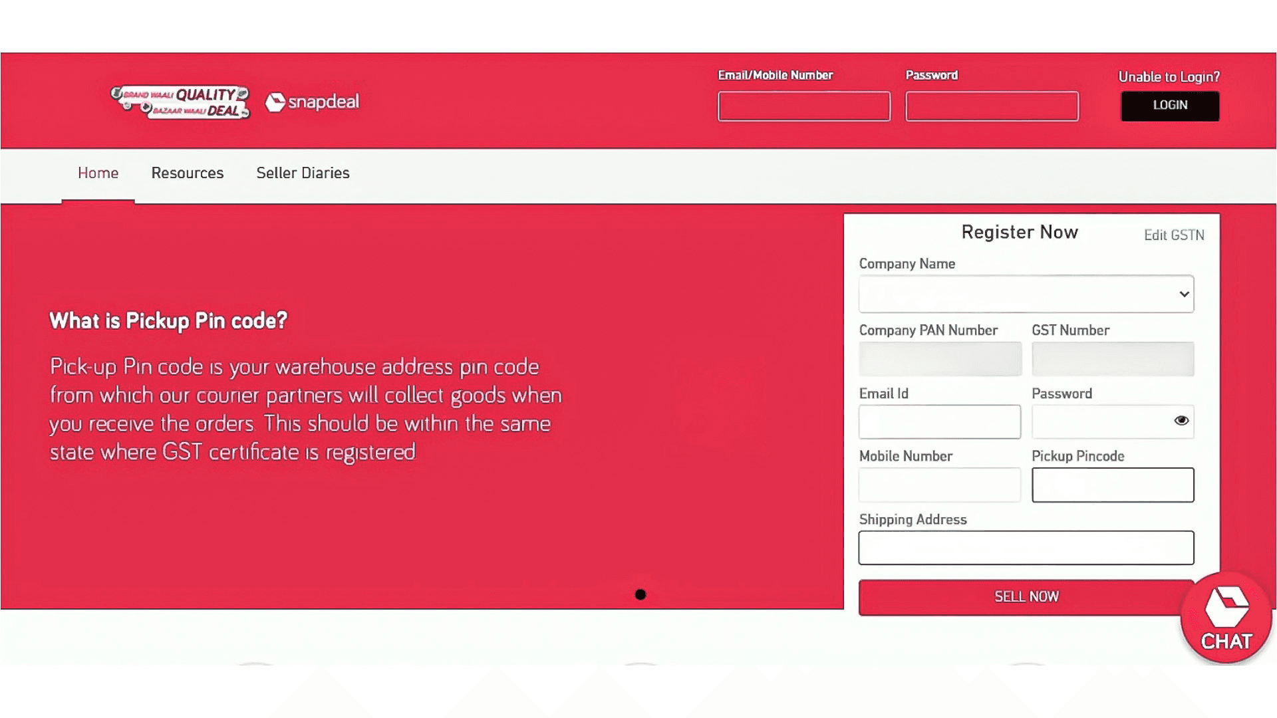Screen dimensions: 1277x718
Task: Click the Snapdeal logo in the header
Action: pos(313,102)
